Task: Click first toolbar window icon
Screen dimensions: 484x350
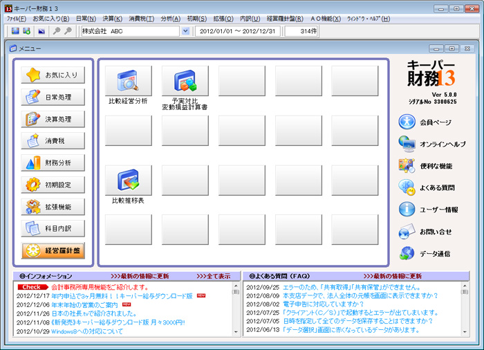Action: tap(15, 31)
